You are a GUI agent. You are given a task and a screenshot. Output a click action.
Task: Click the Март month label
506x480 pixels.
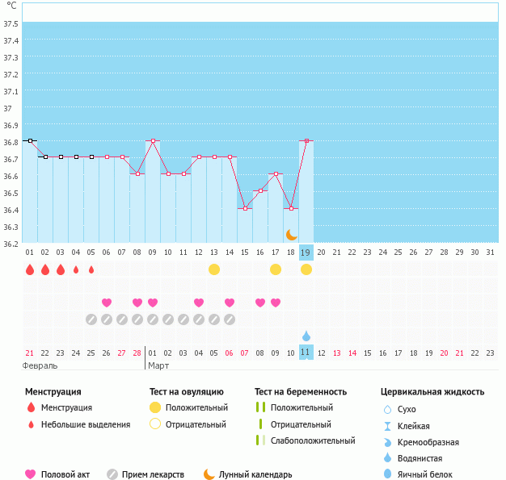(x=158, y=365)
